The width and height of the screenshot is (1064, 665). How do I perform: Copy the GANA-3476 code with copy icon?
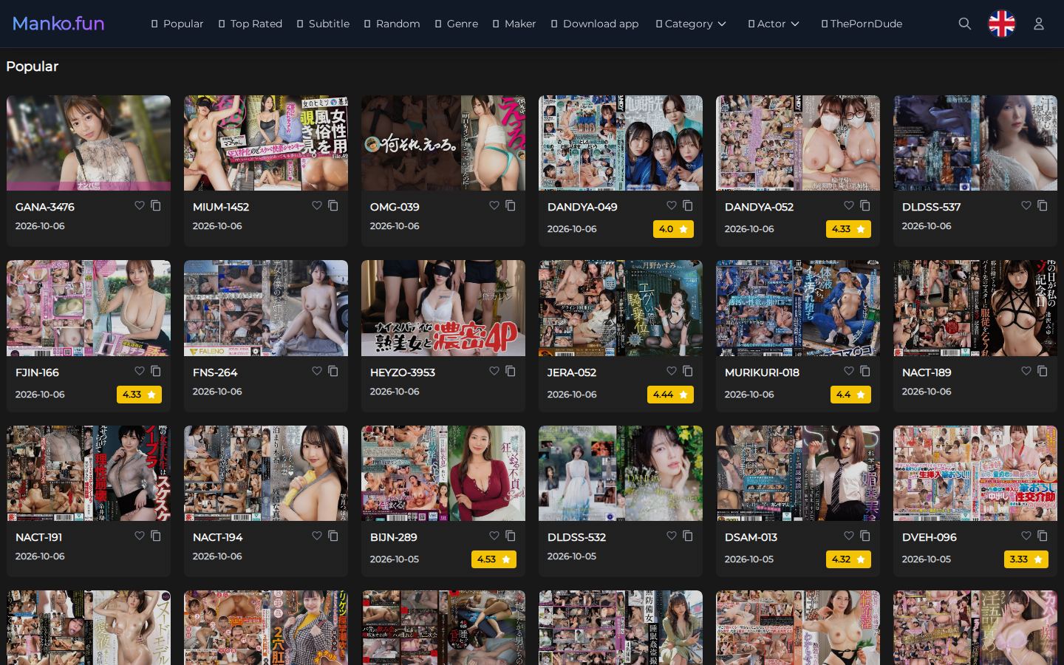pos(156,205)
